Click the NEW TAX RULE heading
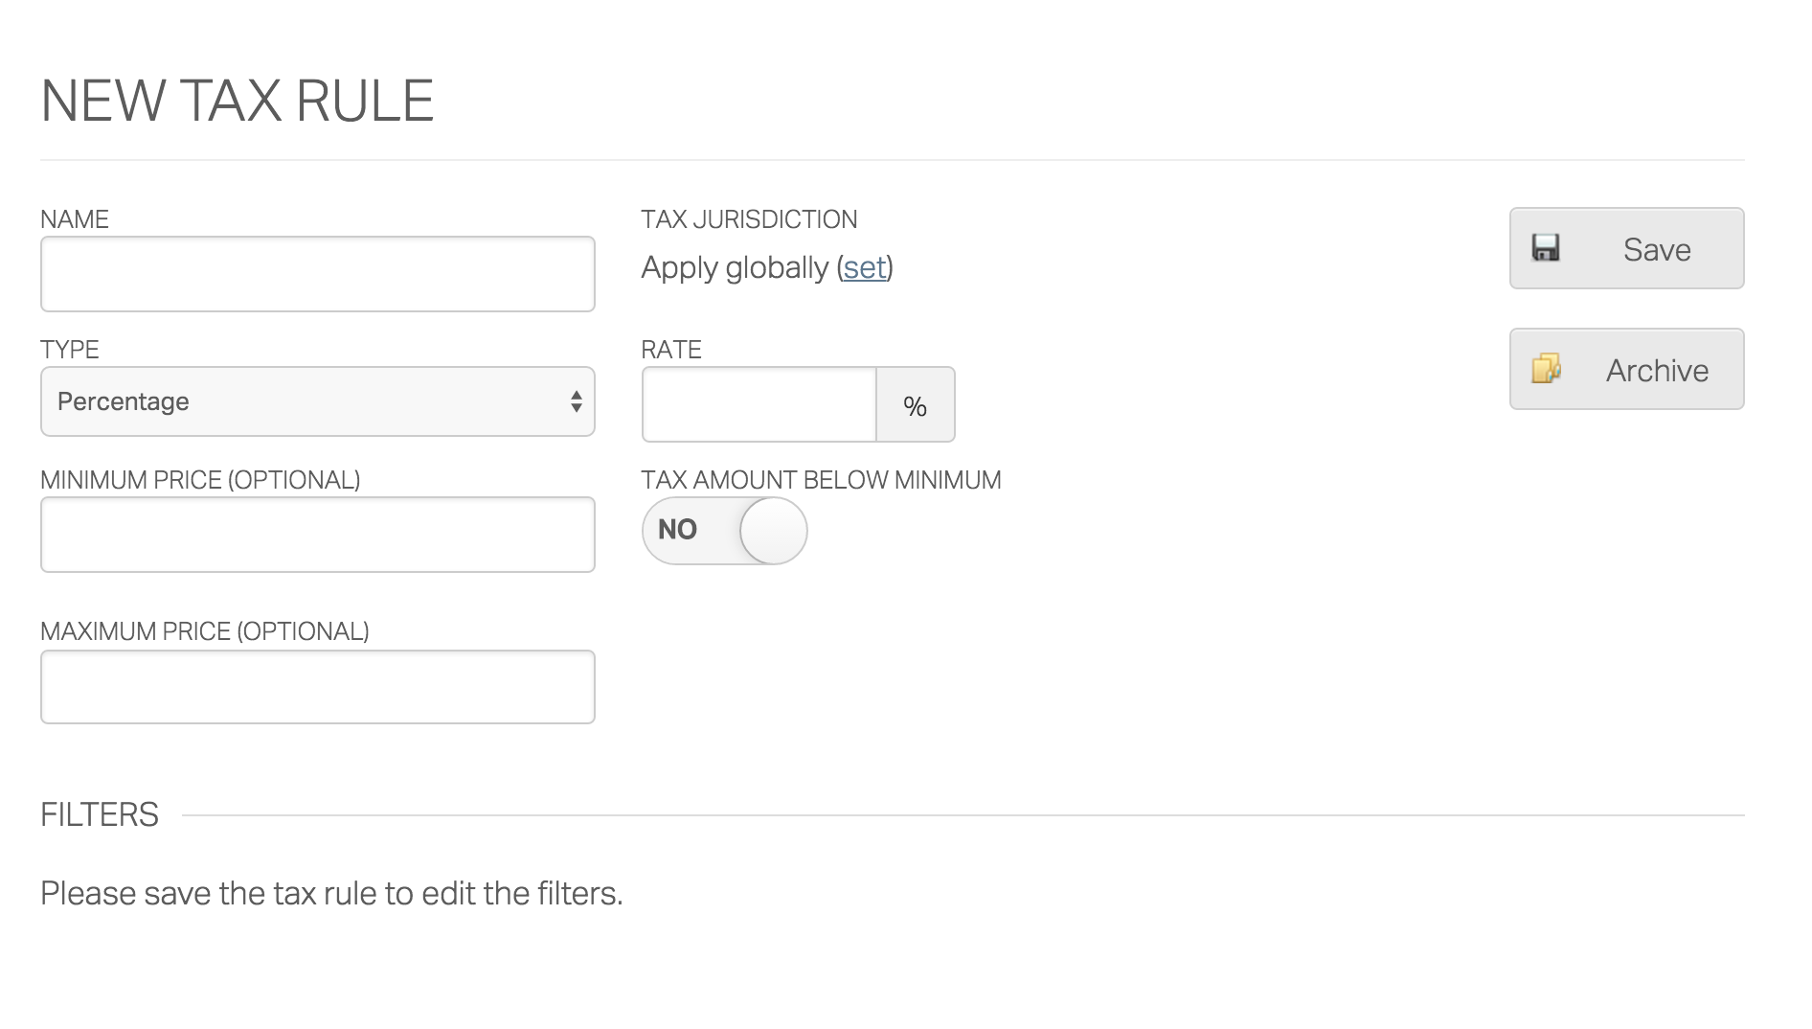Image resolution: width=1812 pixels, height=1029 pixels. pos(237,98)
